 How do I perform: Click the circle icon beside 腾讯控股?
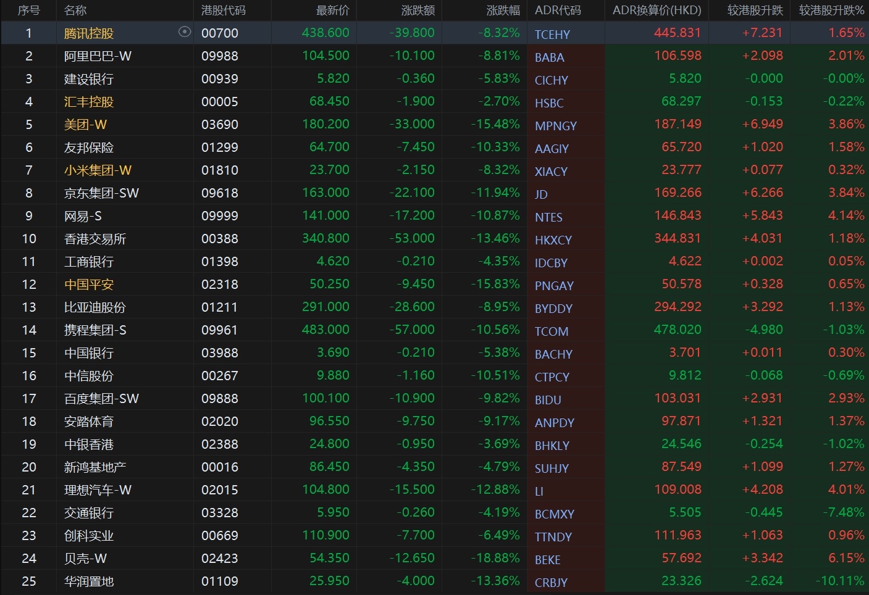point(185,32)
